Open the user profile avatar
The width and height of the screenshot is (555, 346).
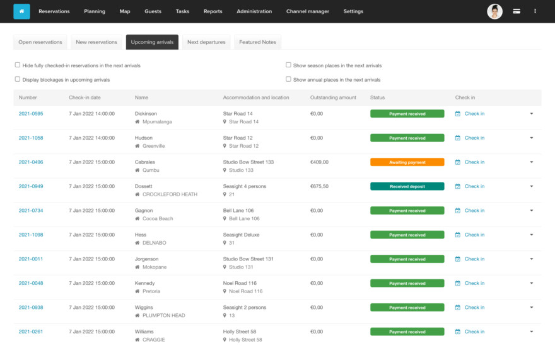point(494,11)
